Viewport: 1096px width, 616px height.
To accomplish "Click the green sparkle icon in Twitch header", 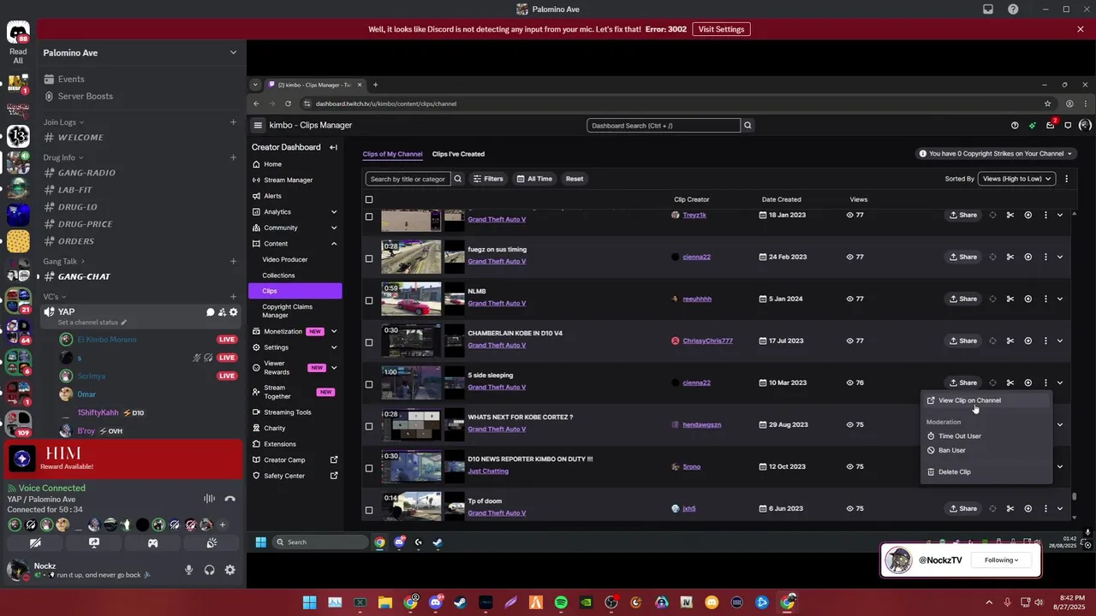I will pos(1033,125).
